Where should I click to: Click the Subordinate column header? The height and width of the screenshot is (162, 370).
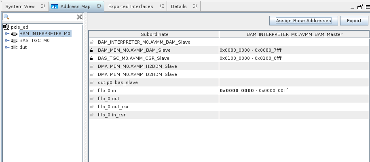pyautogui.click(x=154, y=34)
